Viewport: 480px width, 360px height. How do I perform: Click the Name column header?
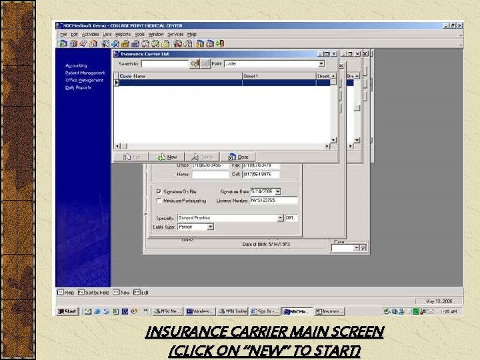pyautogui.click(x=187, y=76)
